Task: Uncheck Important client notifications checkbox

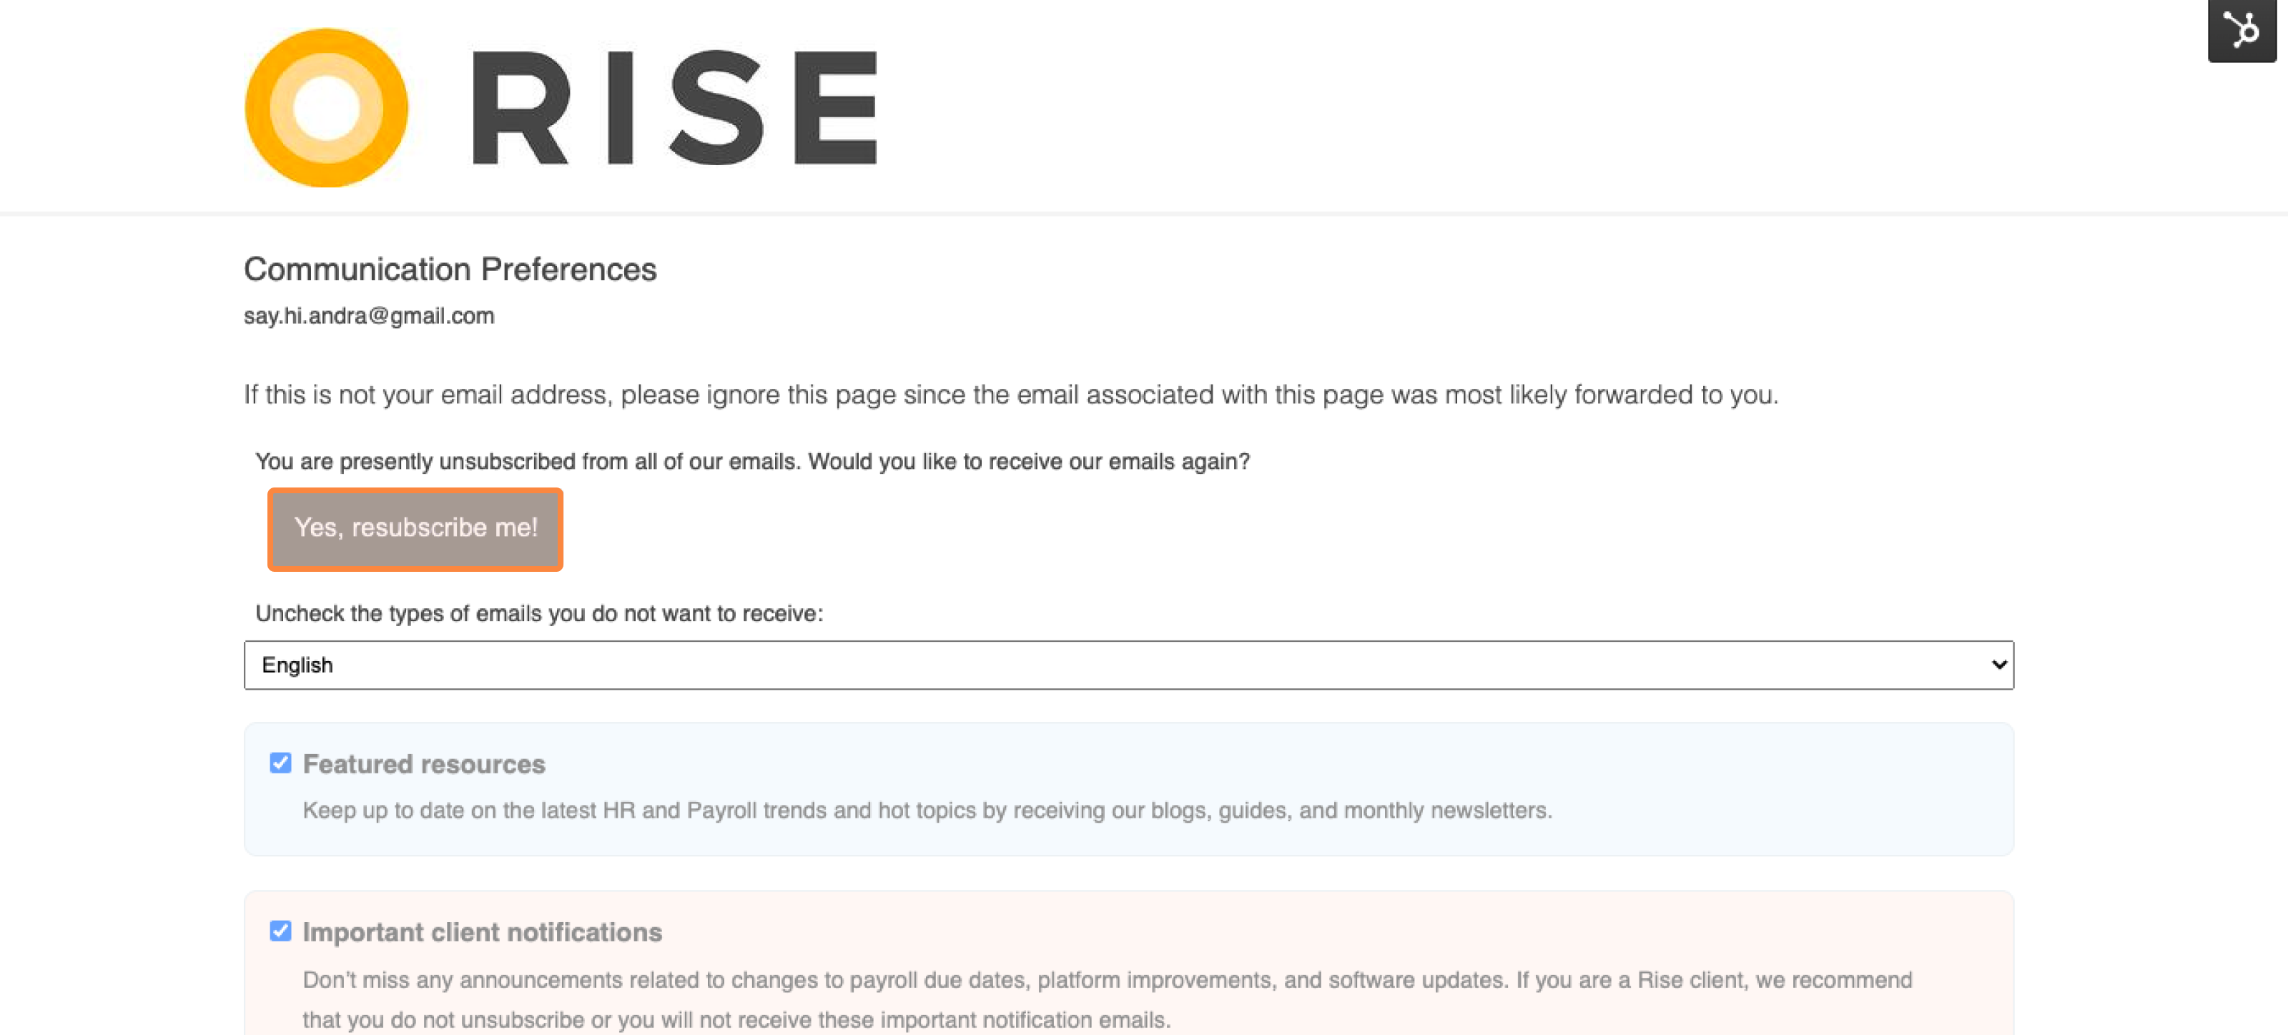Action: [281, 930]
